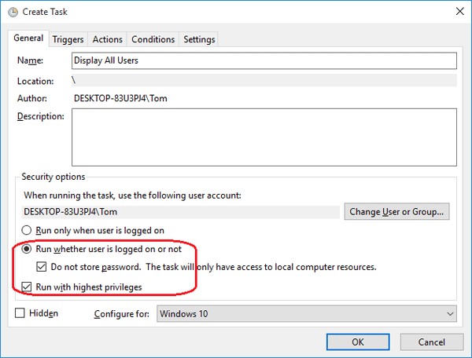This screenshot has height=358, width=472.
Task: Close the Create Task dialog
Action: [x=459, y=13]
